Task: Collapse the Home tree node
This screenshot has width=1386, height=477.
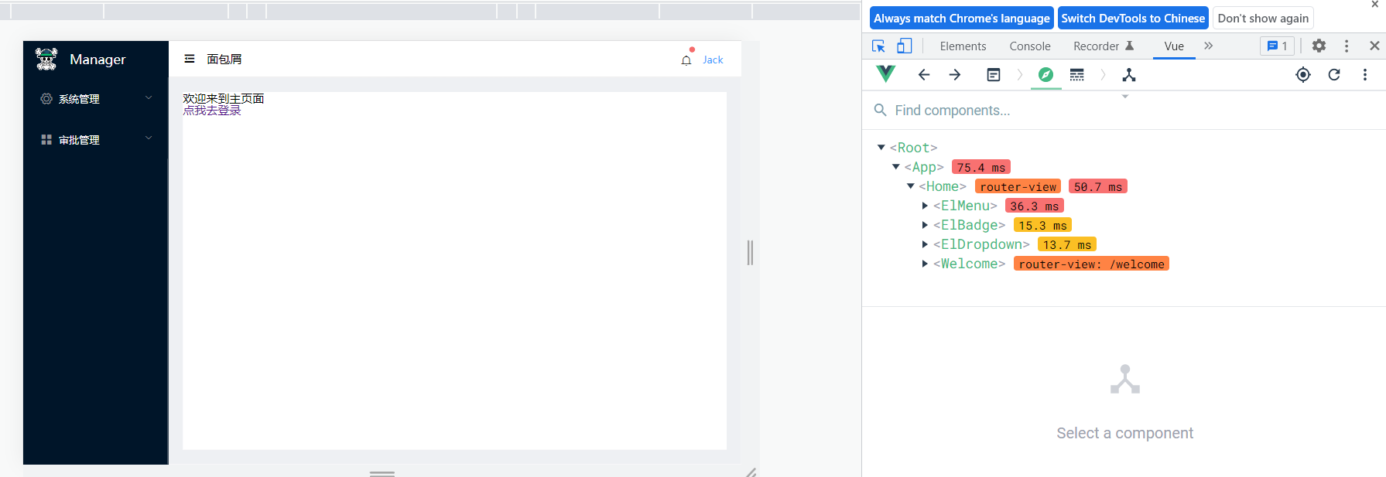Action: pos(910,186)
